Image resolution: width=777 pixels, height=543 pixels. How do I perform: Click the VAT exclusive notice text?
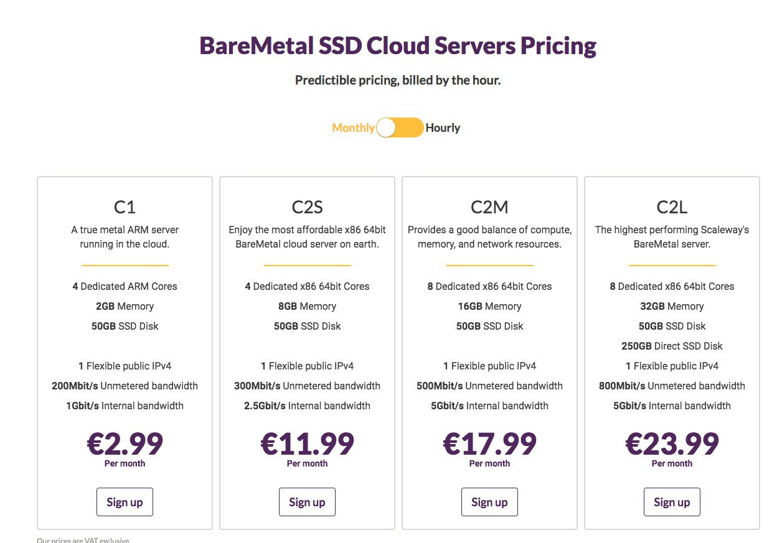[x=83, y=540]
